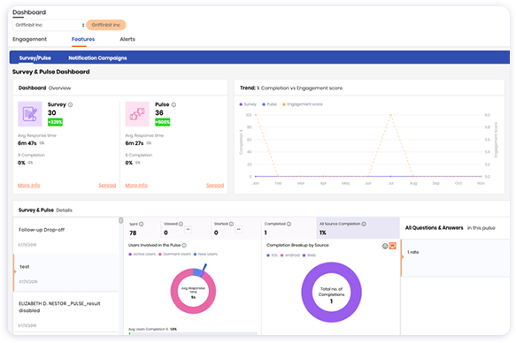The height and width of the screenshot is (343, 516).
Task: Open the Notification Campaigns tab
Action: click(97, 58)
